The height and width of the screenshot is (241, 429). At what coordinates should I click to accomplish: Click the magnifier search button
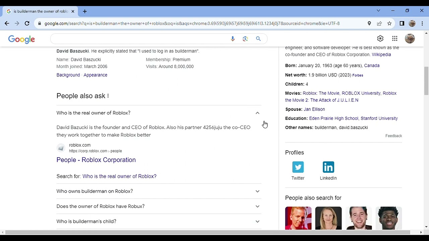pos(258,39)
